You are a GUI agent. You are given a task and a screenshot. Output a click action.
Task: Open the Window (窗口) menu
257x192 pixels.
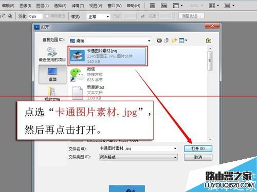[x=115, y=6]
